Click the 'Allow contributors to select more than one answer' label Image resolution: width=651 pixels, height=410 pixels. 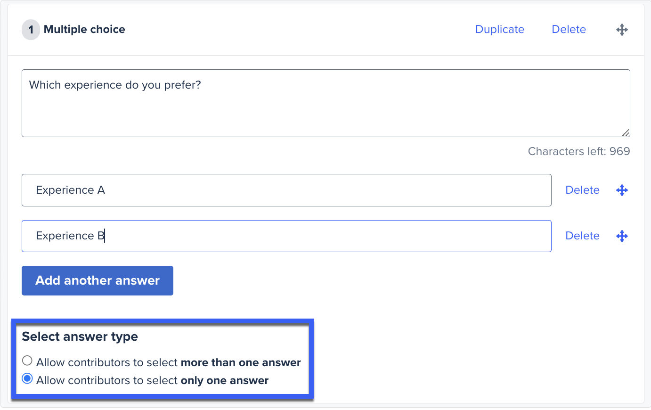(168, 362)
